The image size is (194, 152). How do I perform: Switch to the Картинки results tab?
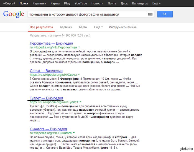pyautogui.click(x=66, y=27)
